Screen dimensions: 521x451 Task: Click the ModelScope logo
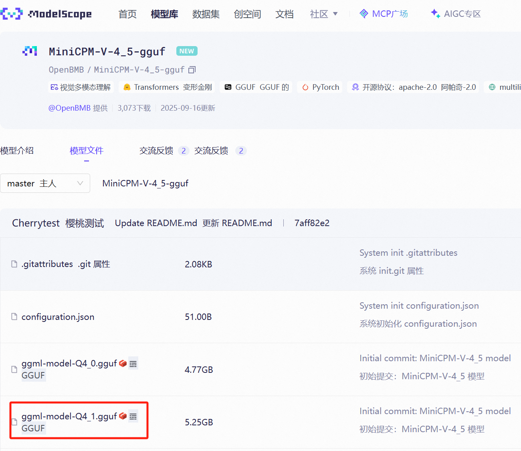[46, 14]
